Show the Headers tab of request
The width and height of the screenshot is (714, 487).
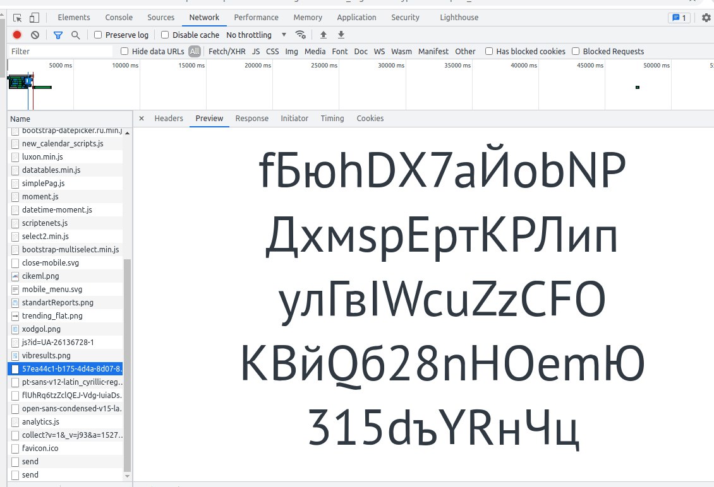[169, 118]
